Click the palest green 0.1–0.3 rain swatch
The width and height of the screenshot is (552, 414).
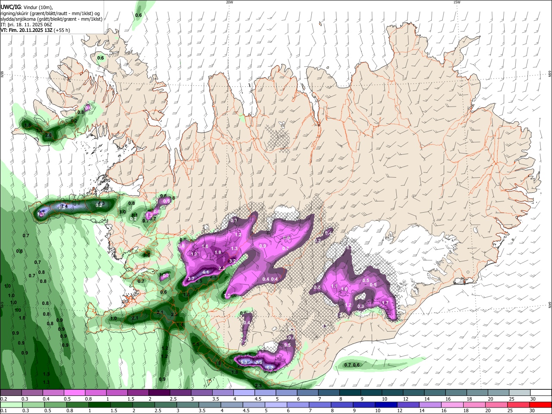pyautogui.click(x=11, y=405)
